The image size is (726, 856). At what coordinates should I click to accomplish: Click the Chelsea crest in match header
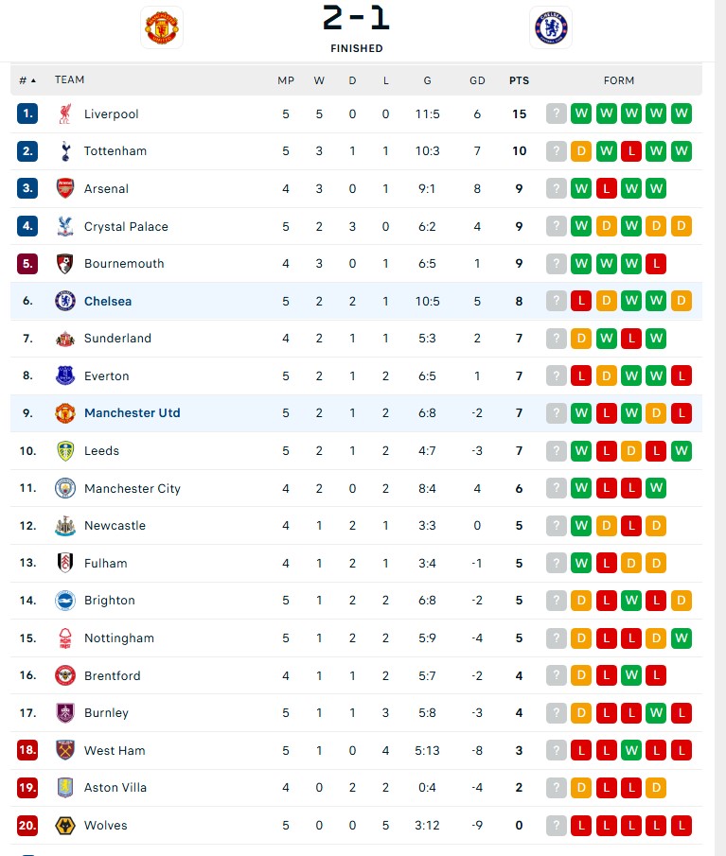point(551,27)
